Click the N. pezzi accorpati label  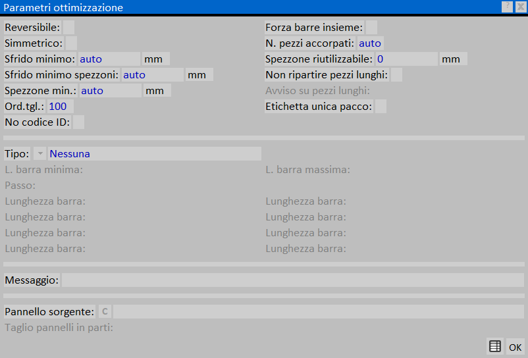[310, 43]
